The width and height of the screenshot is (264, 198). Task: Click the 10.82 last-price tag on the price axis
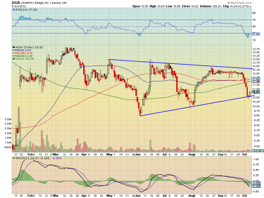pos(256,92)
